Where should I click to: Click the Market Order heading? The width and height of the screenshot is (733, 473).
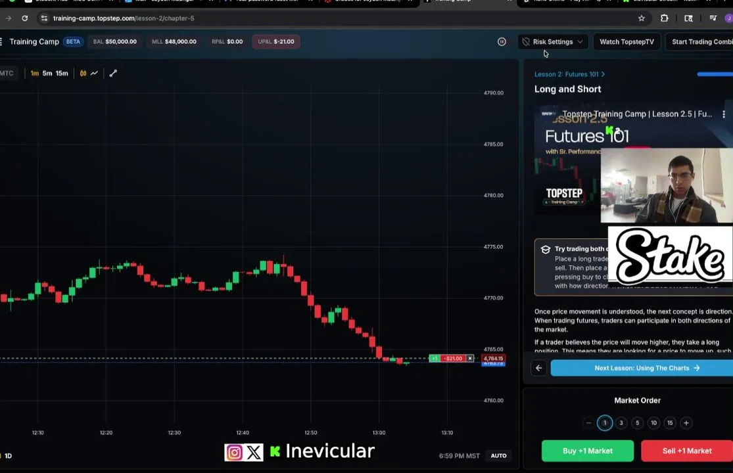click(637, 401)
